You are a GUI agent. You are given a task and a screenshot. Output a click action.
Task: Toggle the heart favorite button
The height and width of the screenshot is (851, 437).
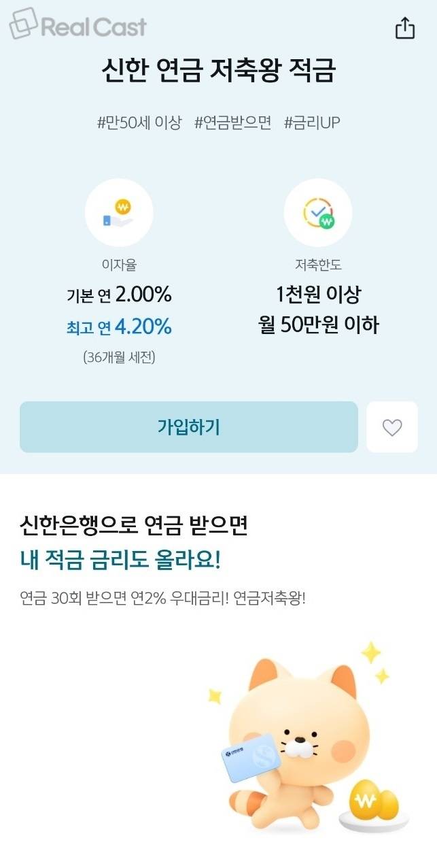tap(392, 427)
